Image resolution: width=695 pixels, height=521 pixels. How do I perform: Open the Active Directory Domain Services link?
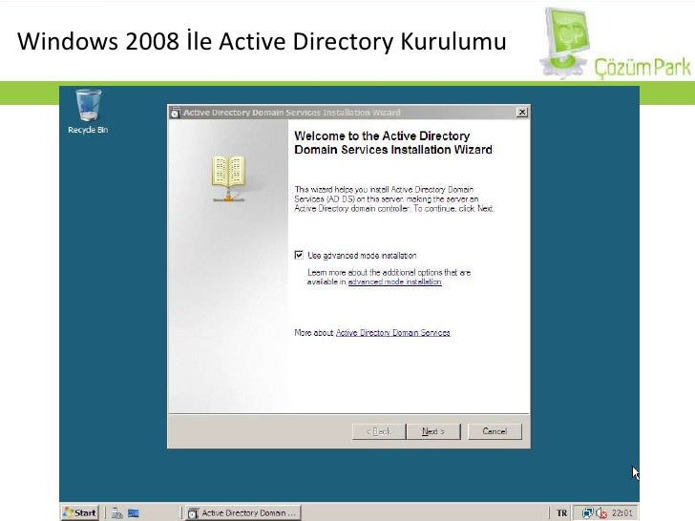[392, 333]
